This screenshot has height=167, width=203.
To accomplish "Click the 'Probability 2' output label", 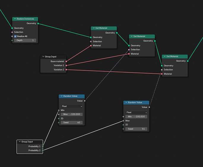I will (34, 150).
